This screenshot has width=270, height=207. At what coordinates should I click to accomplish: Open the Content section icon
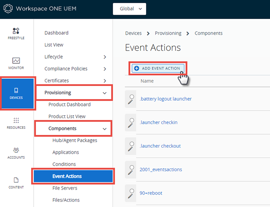click(16, 180)
